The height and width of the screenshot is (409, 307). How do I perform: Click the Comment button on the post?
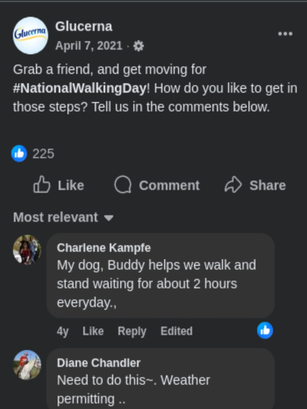tap(157, 185)
